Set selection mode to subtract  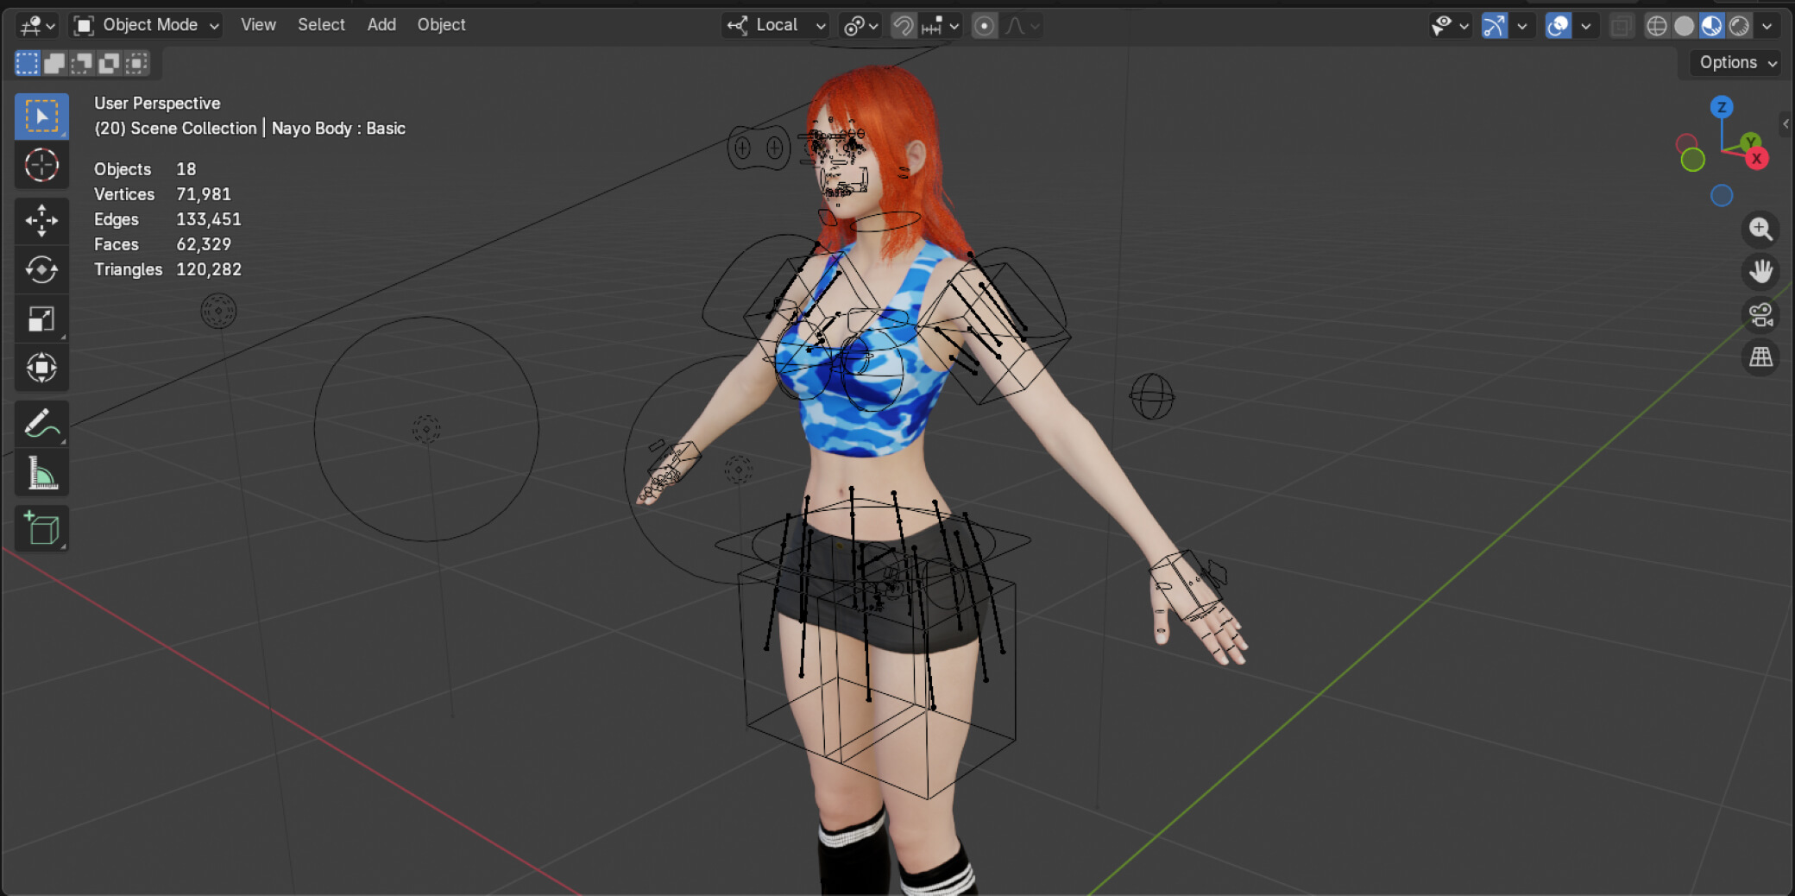(x=82, y=63)
